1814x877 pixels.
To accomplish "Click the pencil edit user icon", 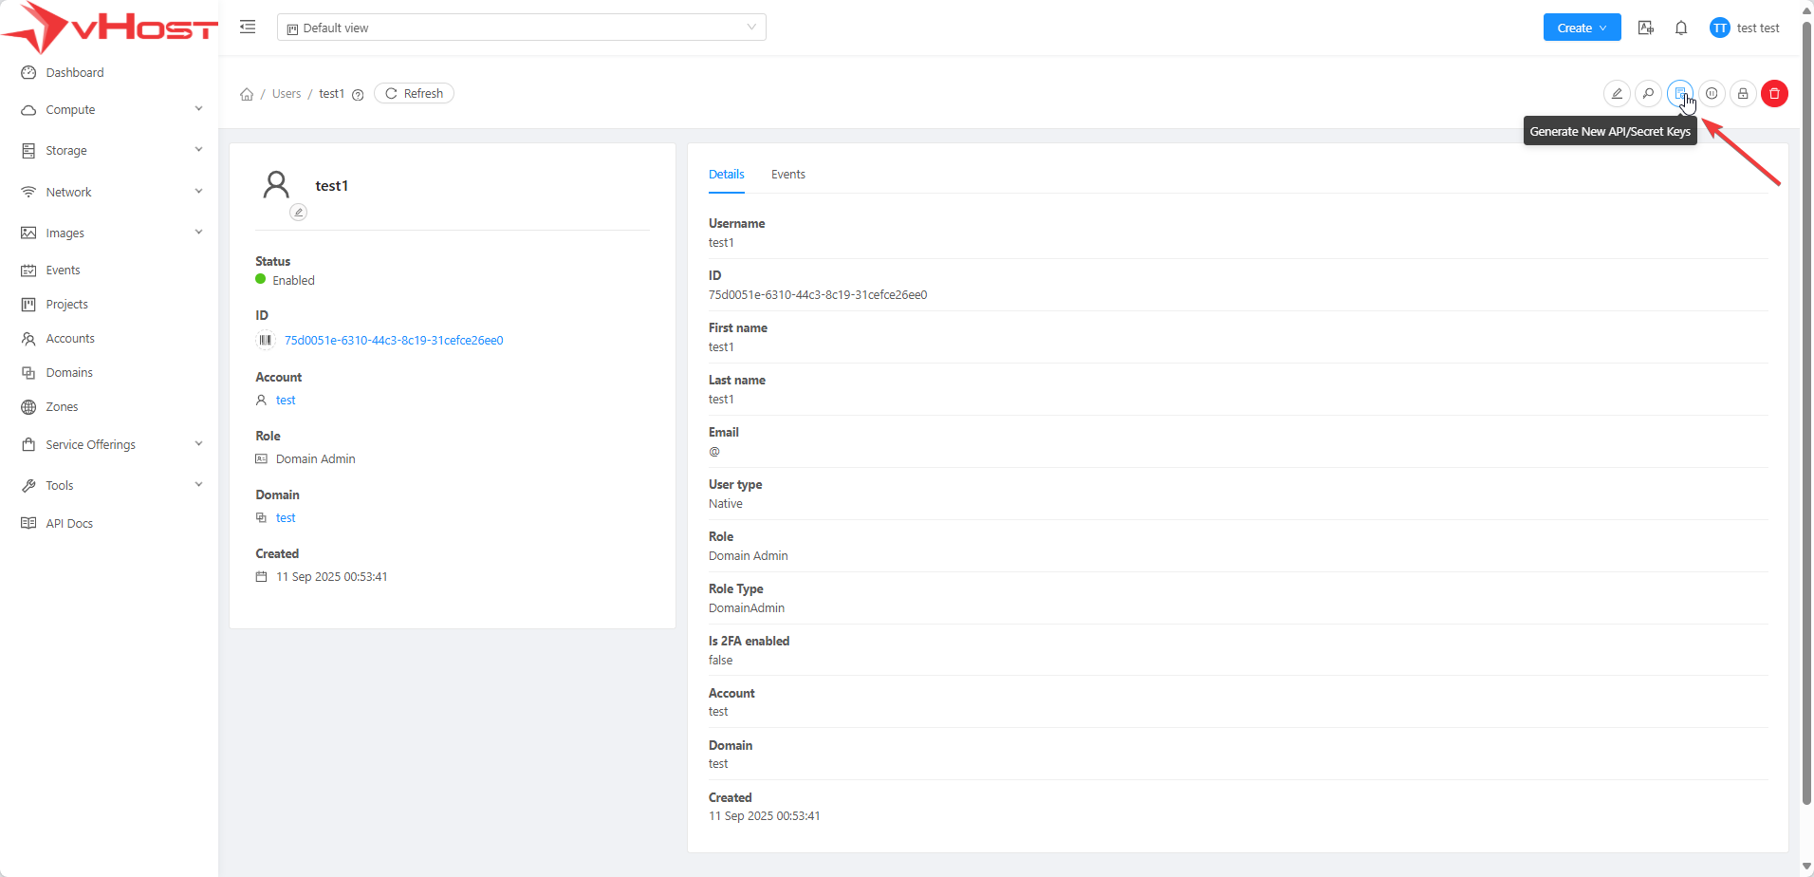I will tap(1617, 94).
